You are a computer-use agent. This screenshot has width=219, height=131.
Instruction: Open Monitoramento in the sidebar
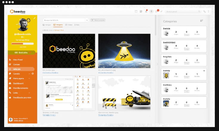coord(21,88)
